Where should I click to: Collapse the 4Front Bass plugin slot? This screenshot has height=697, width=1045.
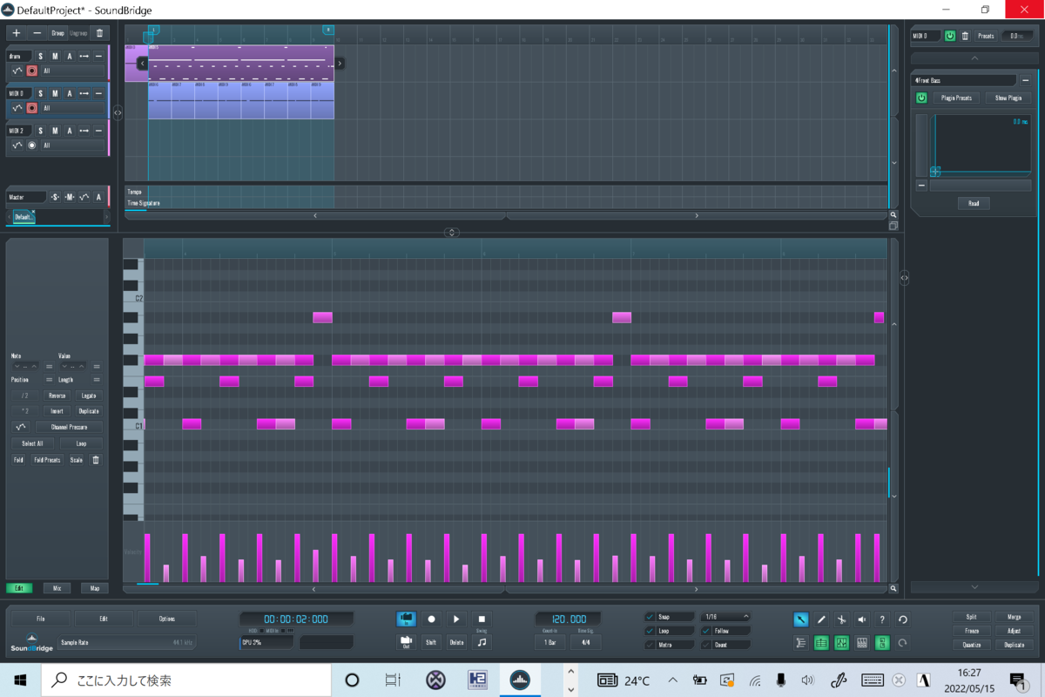coord(1025,80)
